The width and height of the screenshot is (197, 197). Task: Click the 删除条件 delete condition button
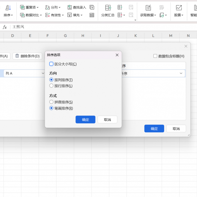point(27,56)
